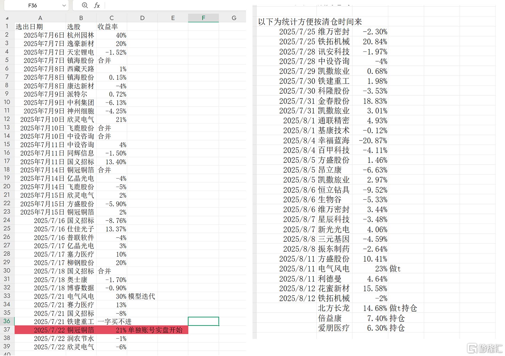Screen dimensions: 505x356
Task: Click the 博睿数据 cell
Action: click(x=81, y=288)
